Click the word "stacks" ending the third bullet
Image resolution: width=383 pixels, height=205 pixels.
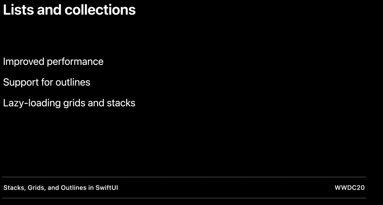click(121, 103)
